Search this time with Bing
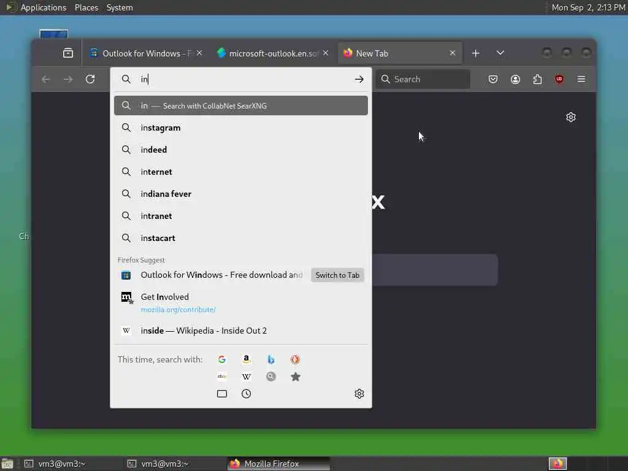Image resolution: width=628 pixels, height=471 pixels. (x=270, y=359)
